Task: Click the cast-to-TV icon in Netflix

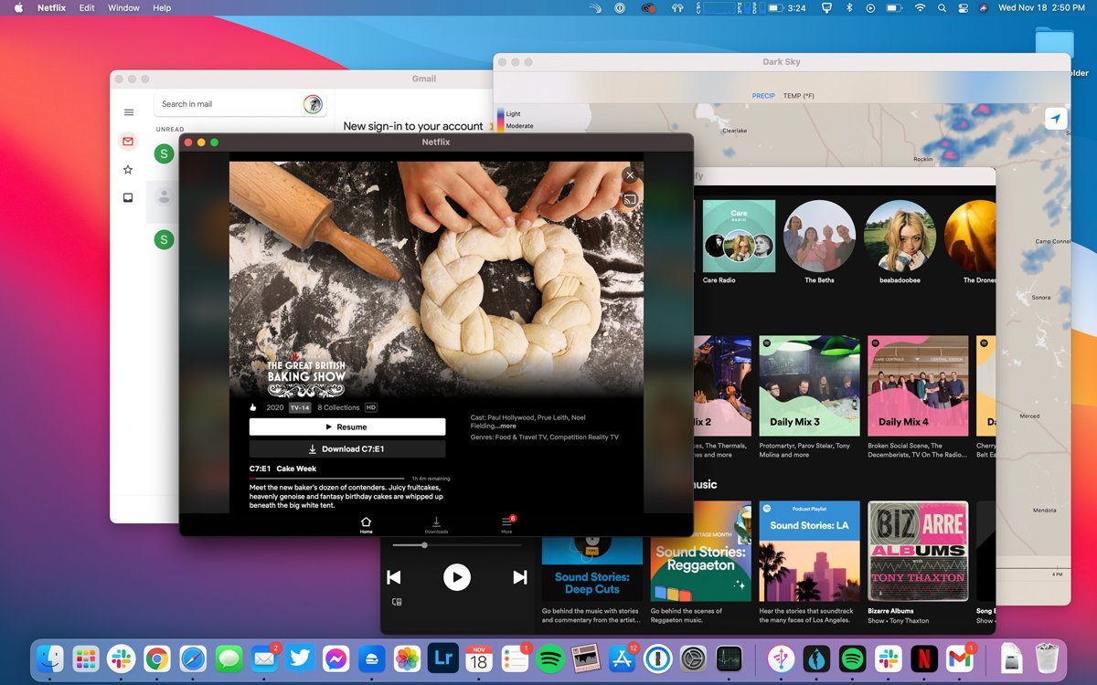Action: coord(630,200)
